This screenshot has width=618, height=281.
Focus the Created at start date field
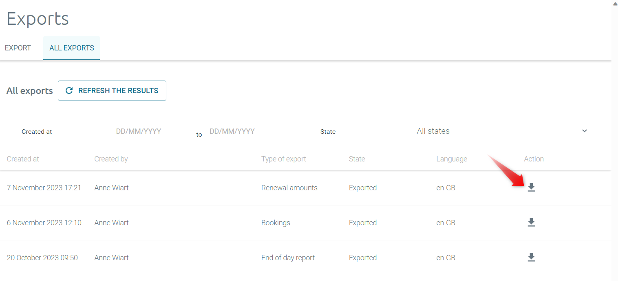coord(155,132)
